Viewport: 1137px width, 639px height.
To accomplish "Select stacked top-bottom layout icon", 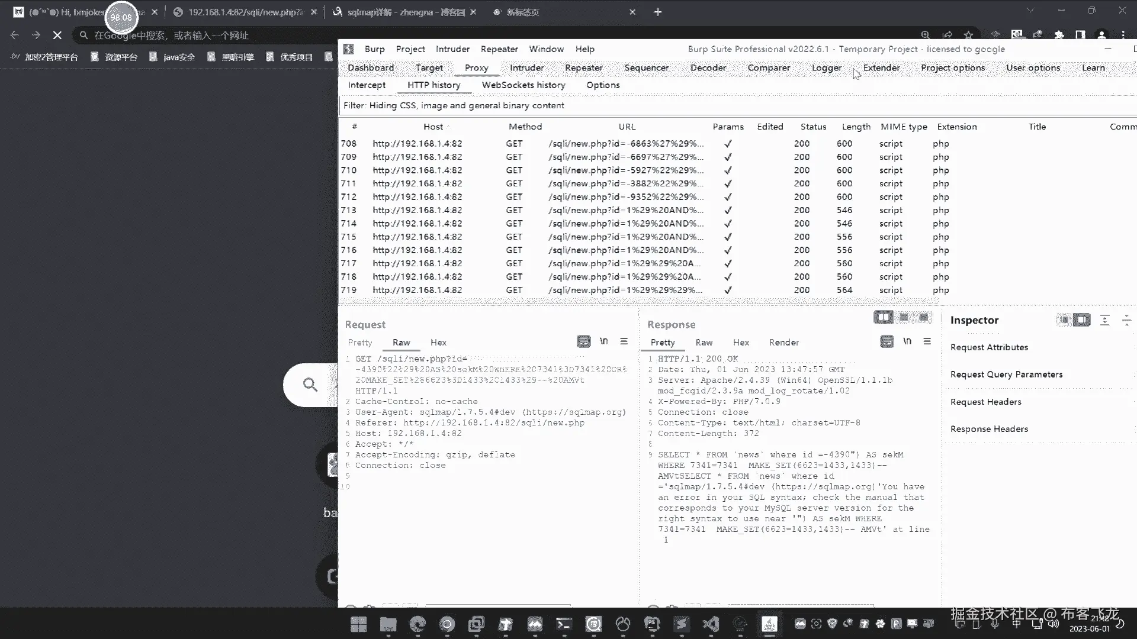I will (904, 318).
